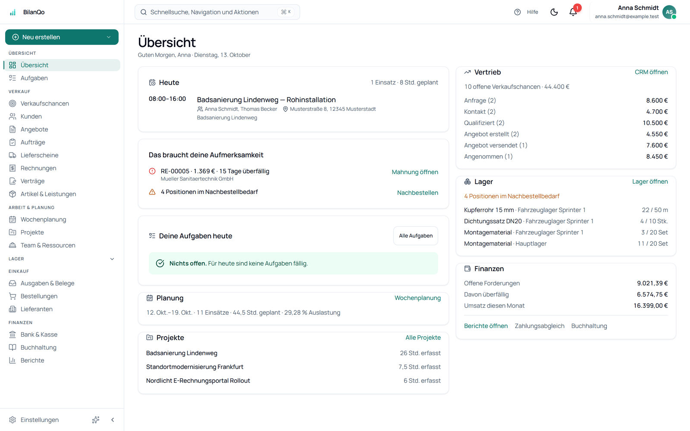Open Verträge in the sidebar
The height and width of the screenshot is (431, 690).
(62, 181)
